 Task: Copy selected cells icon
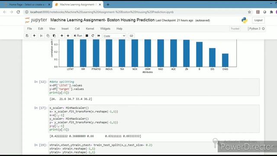point(48,36)
